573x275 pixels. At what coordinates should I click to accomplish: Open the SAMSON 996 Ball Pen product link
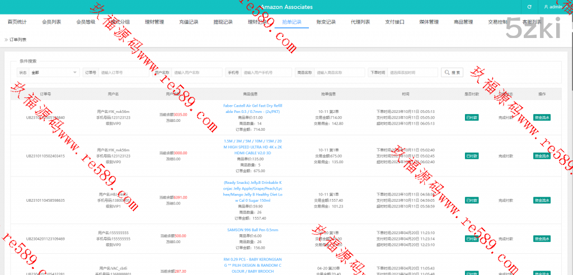(253, 230)
